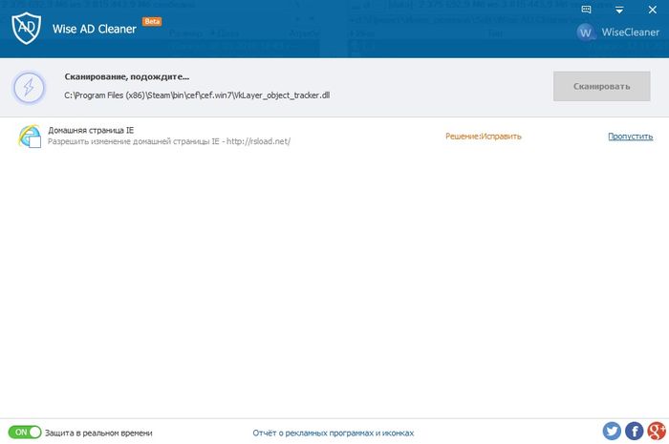Click the lightning scan status icon

(29, 88)
